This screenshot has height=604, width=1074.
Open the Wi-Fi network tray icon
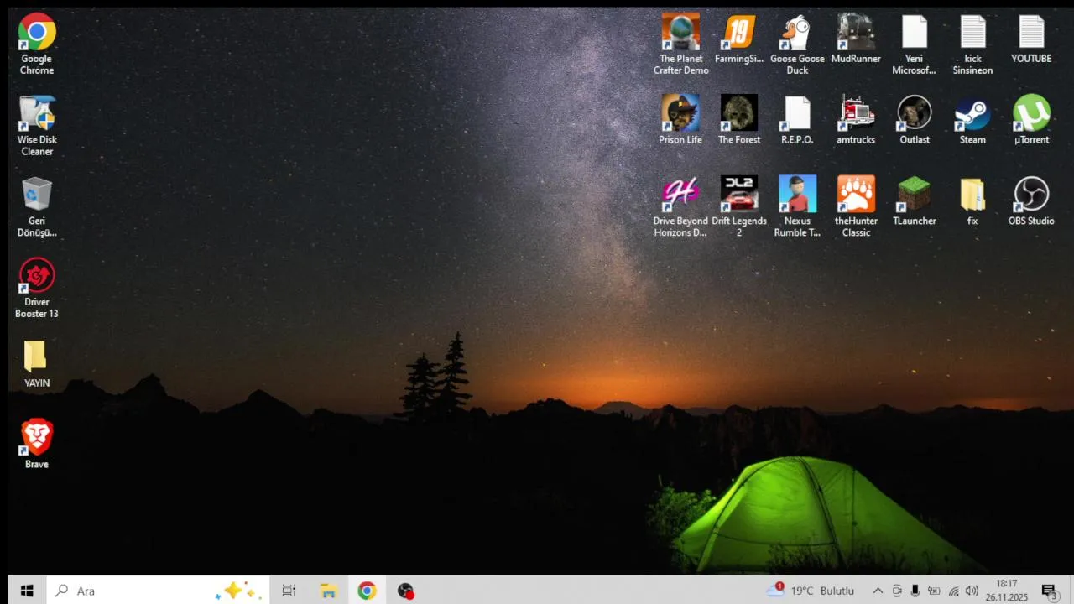point(953,591)
